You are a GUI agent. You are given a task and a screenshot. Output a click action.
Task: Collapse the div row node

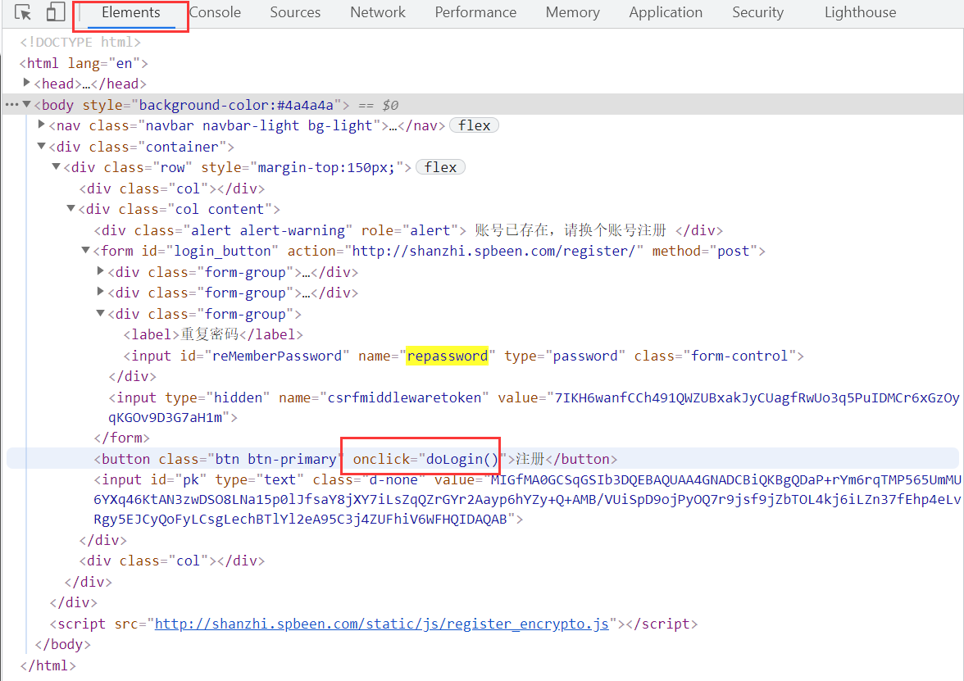(56, 166)
